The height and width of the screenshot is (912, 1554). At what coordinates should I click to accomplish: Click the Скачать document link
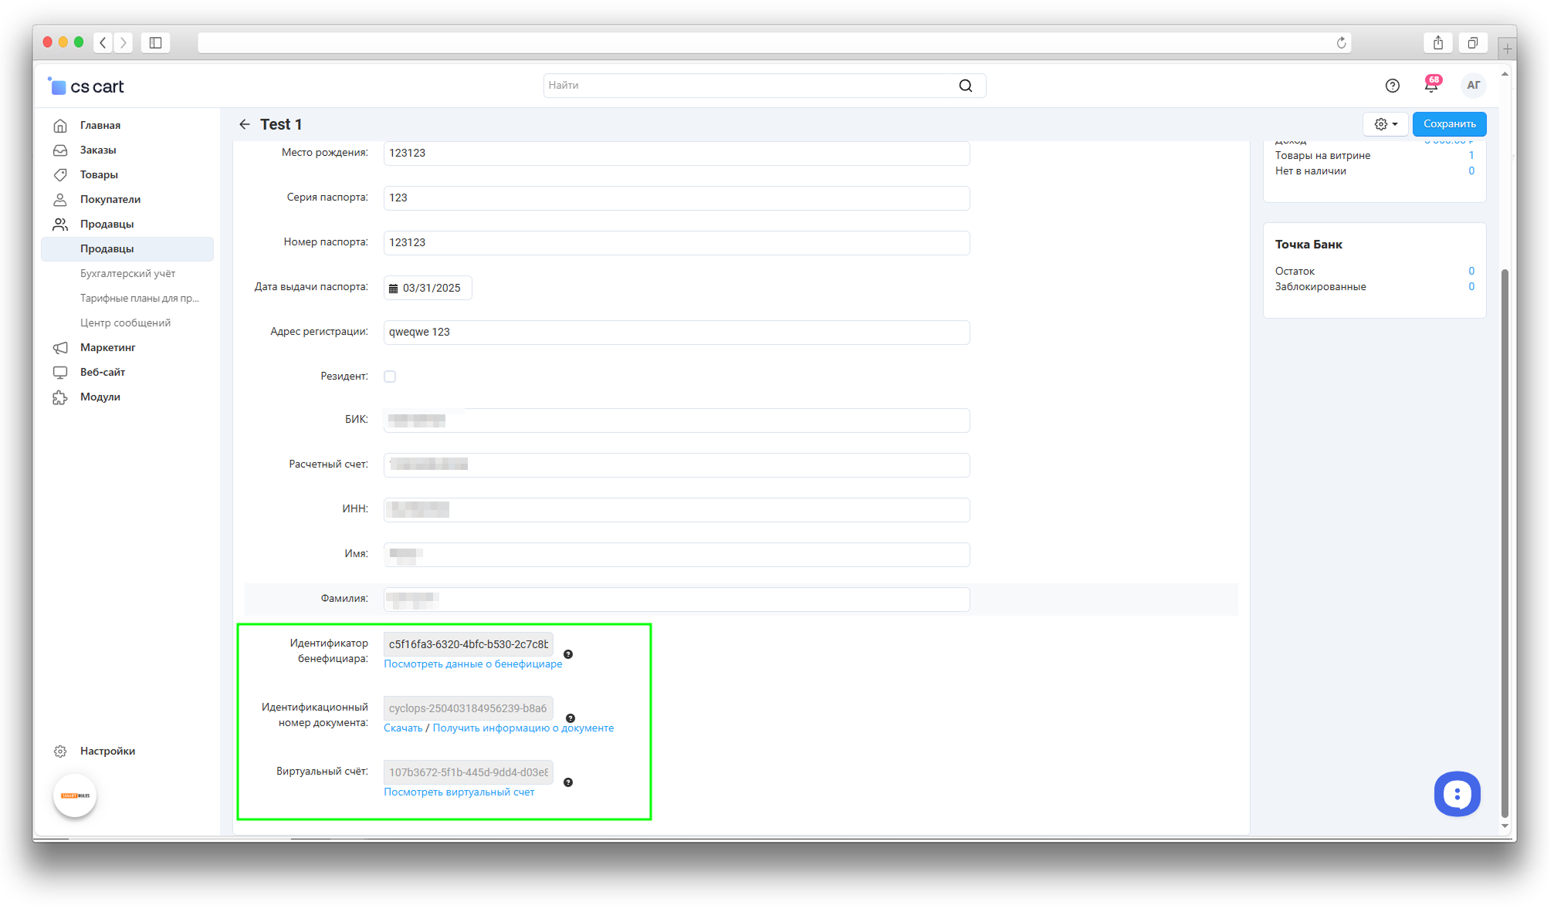point(403,728)
